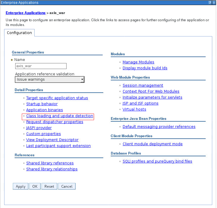Viewport: 217px width, 208px height.
Task: Open Target specific application status link
Action: coord(57,98)
